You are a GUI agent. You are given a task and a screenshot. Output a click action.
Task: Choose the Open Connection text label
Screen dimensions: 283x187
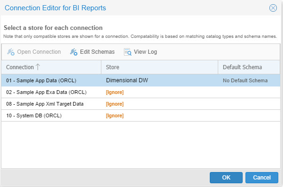39,52
